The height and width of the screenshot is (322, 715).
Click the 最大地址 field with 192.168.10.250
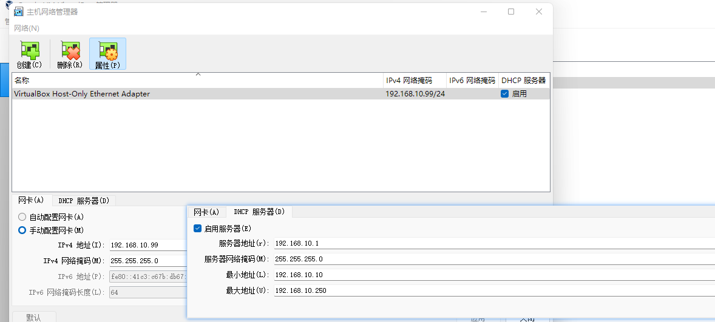click(494, 290)
